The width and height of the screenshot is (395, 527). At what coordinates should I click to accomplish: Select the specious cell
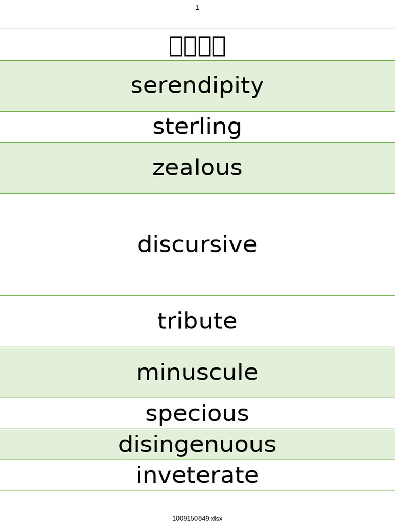197,414
